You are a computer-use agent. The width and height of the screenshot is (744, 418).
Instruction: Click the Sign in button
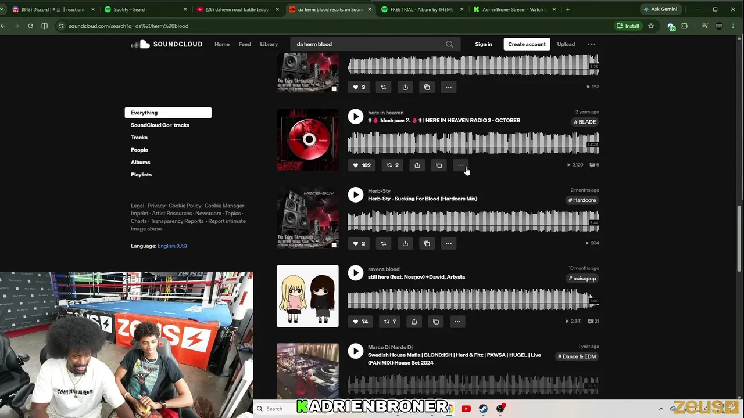(484, 44)
